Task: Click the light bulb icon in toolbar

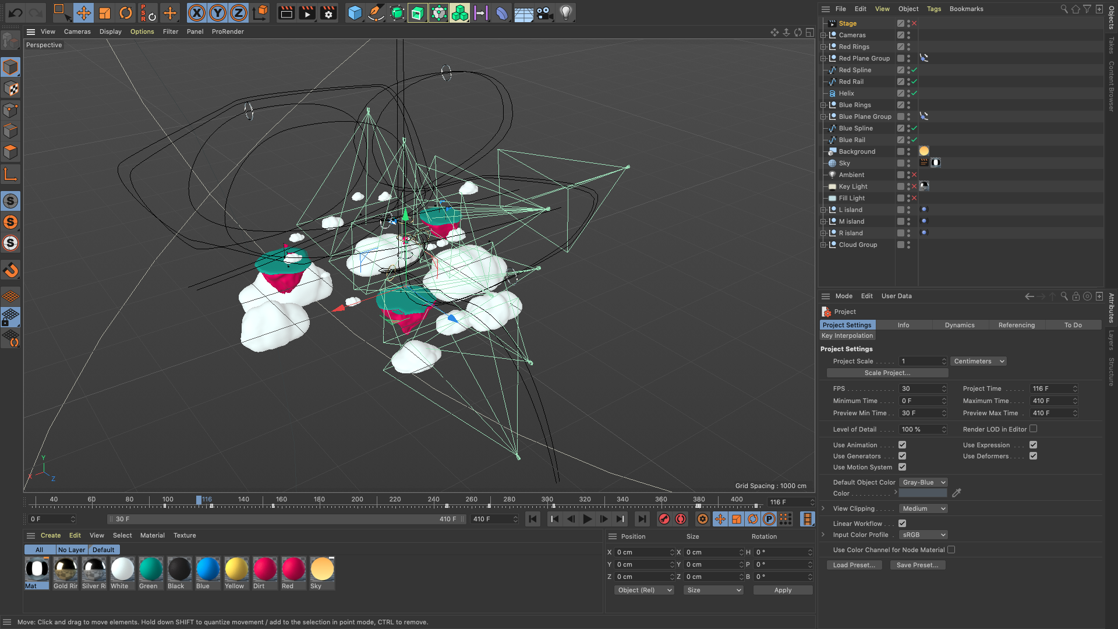Action: 565,13
